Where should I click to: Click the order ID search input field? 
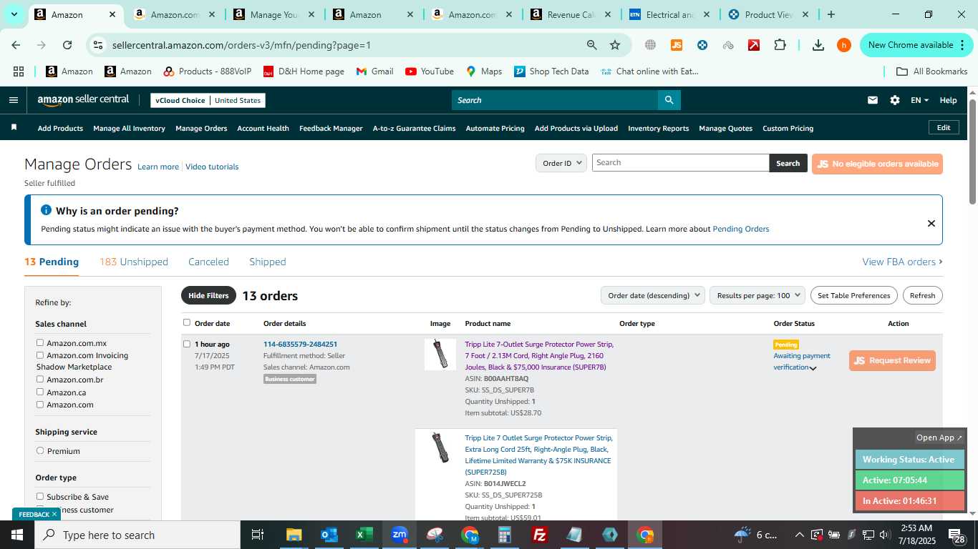coord(680,163)
